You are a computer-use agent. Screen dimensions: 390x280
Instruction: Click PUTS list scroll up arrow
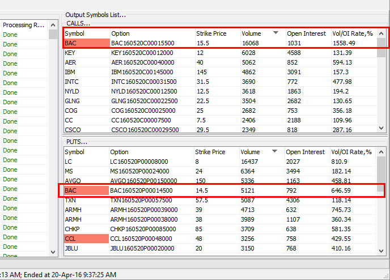(381, 152)
